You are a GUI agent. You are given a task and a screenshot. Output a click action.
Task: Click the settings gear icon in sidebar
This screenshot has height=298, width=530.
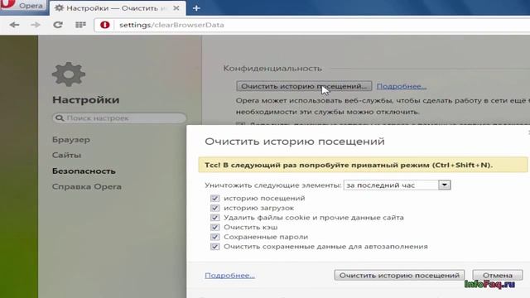[x=69, y=74]
